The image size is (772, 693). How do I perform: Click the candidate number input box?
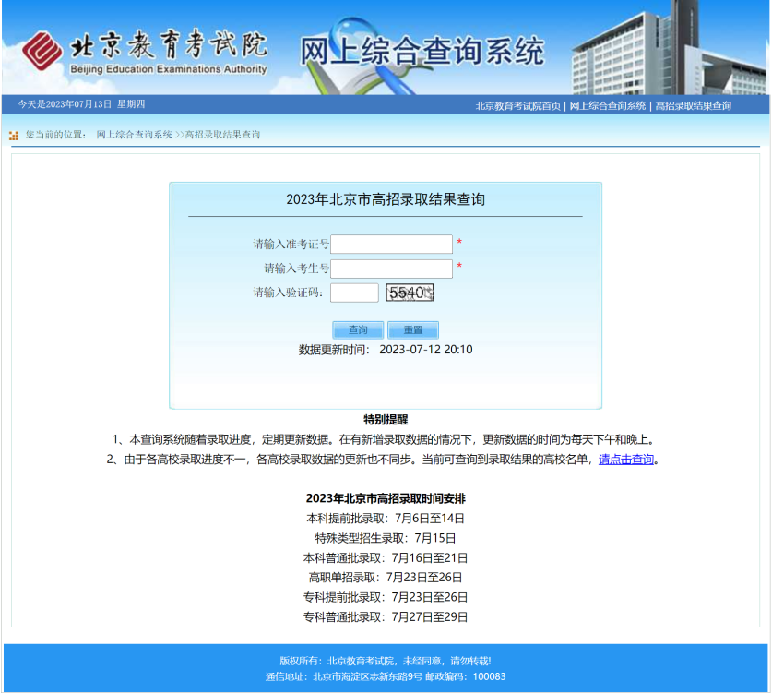(391, 269)
